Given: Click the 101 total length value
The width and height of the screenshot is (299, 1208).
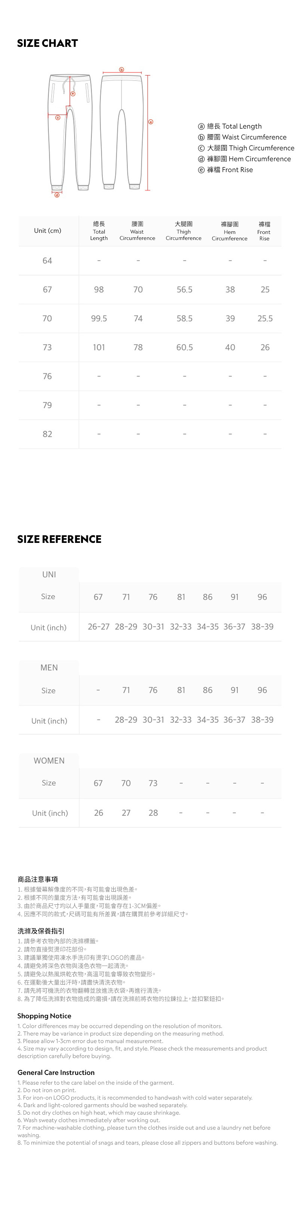Looking at the screenshot, I should 99,348.
